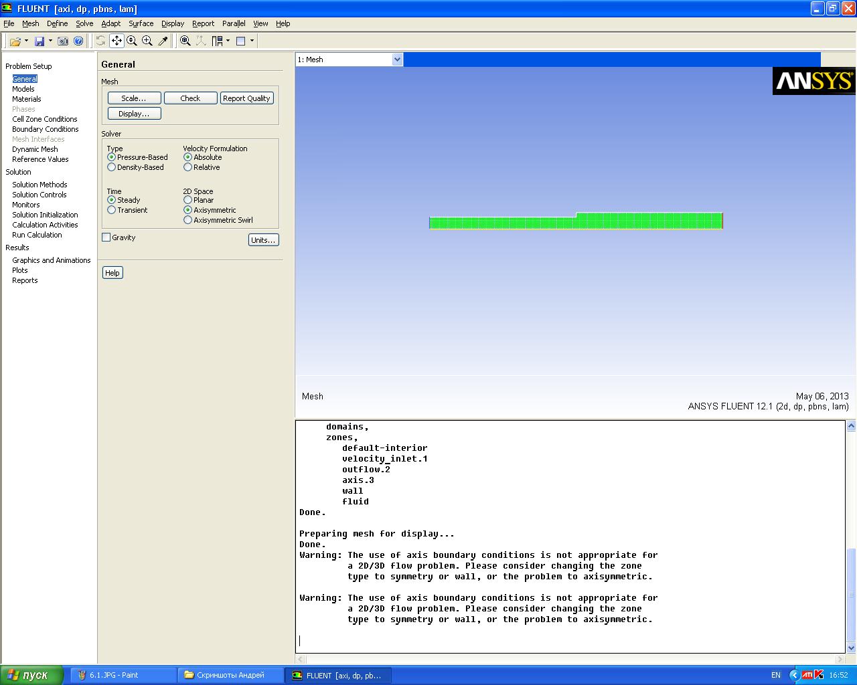Open the Mesh menu
857x685 pixels.
(x=31, y=23)
